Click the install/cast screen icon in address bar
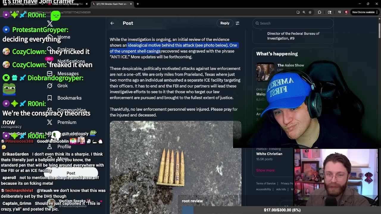The width and height of the screenshot is (381, 214). 298,12
